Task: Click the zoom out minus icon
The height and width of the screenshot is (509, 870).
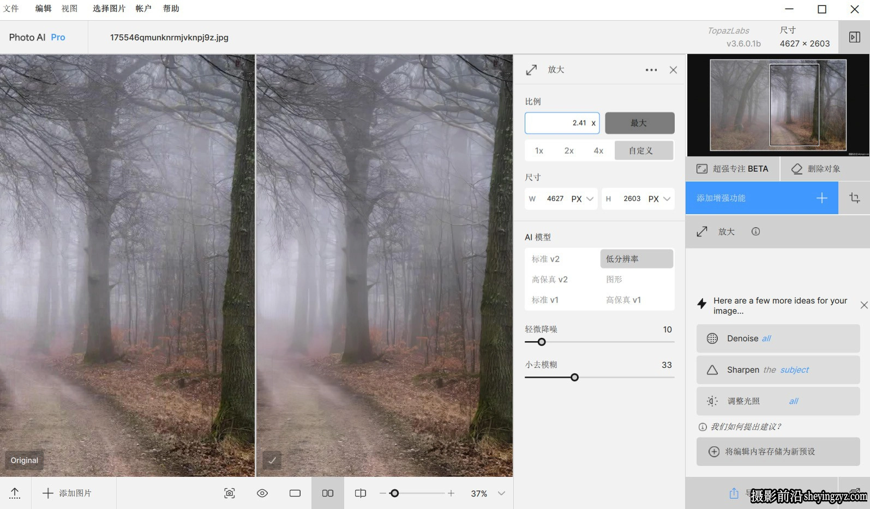Action: [x=382, y=493]
